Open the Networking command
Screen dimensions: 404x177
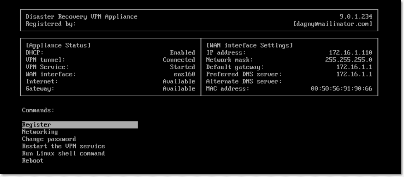[40, 132]
